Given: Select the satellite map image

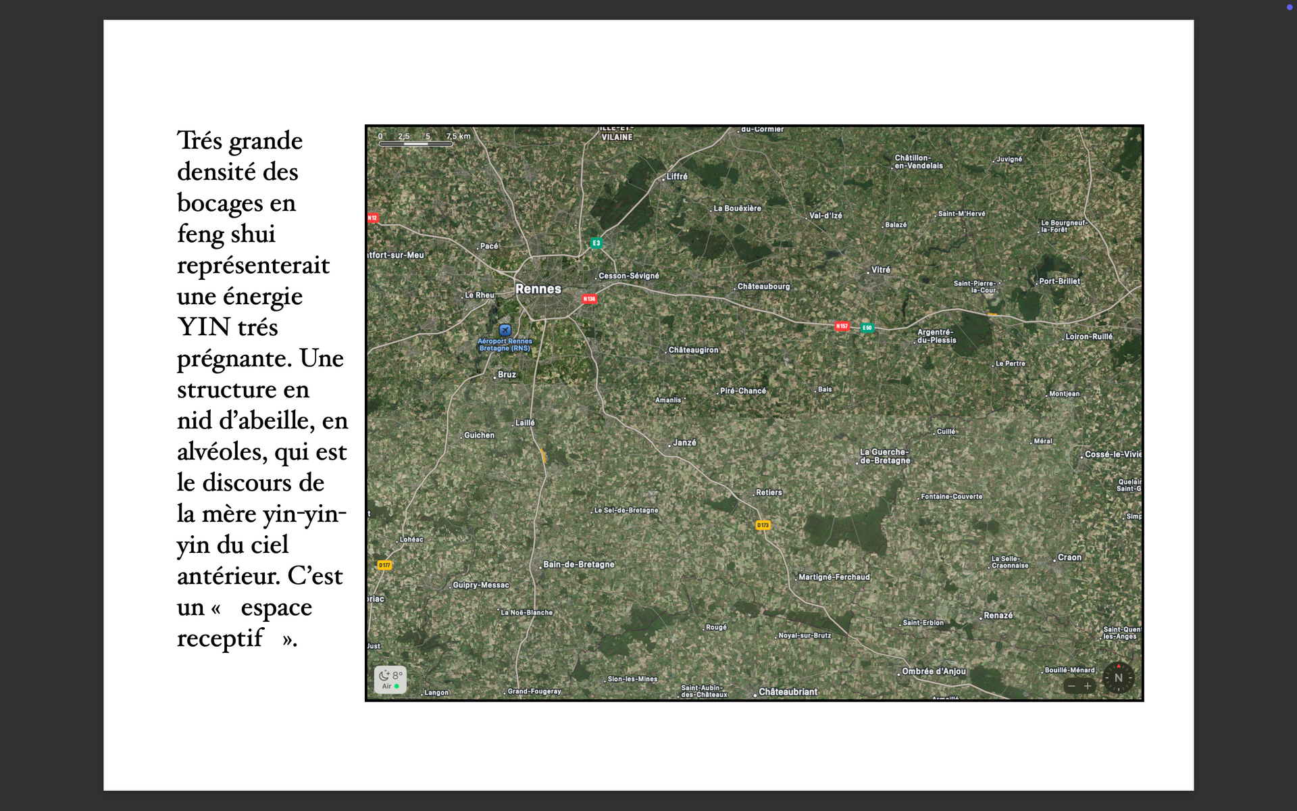Looking at the screenshot, I should coord(754,413).
